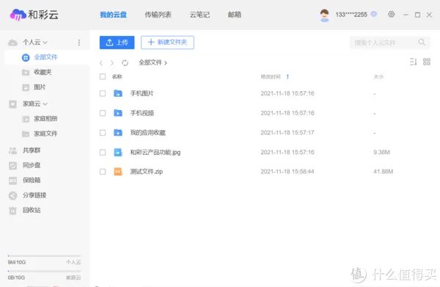Viewport: 440px width, 287px height.
Task: Click the 全部文件 breadcrumb chevron
Action: (x=166, y=63)
